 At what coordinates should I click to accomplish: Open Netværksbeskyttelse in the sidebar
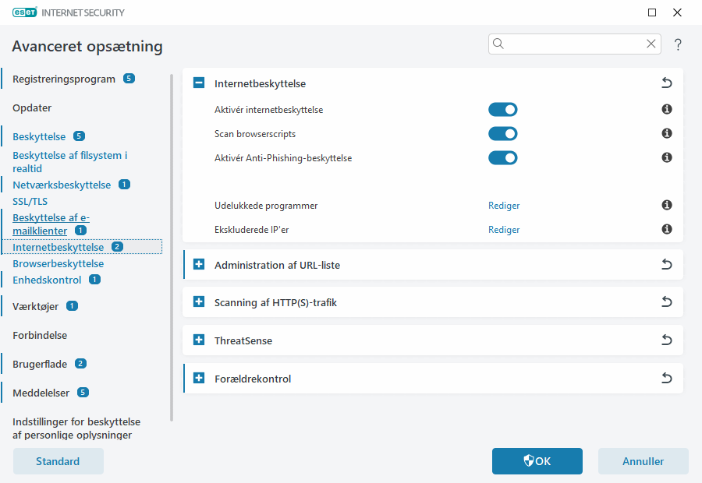coord(62,185)
